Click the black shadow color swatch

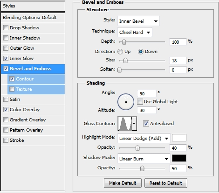179,158
